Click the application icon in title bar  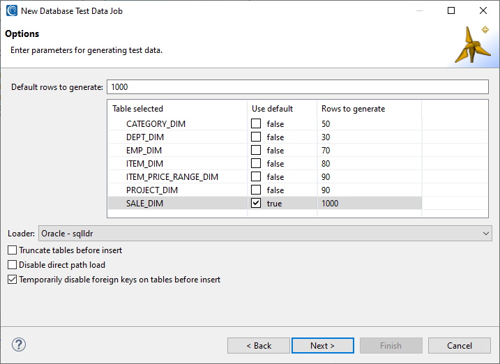pyautogui.click(x=12, y=10)
